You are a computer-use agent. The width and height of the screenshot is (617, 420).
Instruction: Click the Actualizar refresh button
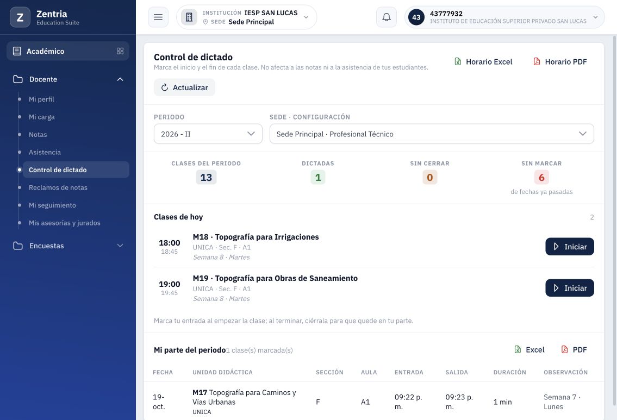pyautogui.click(x=184, y=87)
